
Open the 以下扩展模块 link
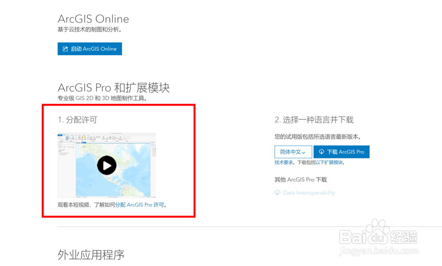point(329,163)
